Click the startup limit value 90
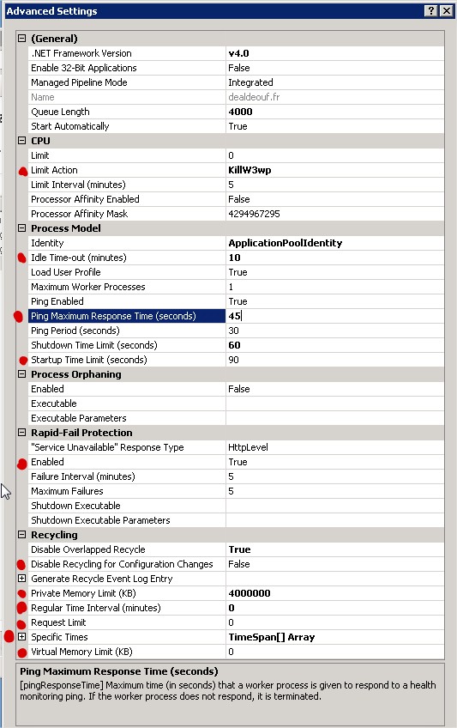 click(x=334, y=360)
